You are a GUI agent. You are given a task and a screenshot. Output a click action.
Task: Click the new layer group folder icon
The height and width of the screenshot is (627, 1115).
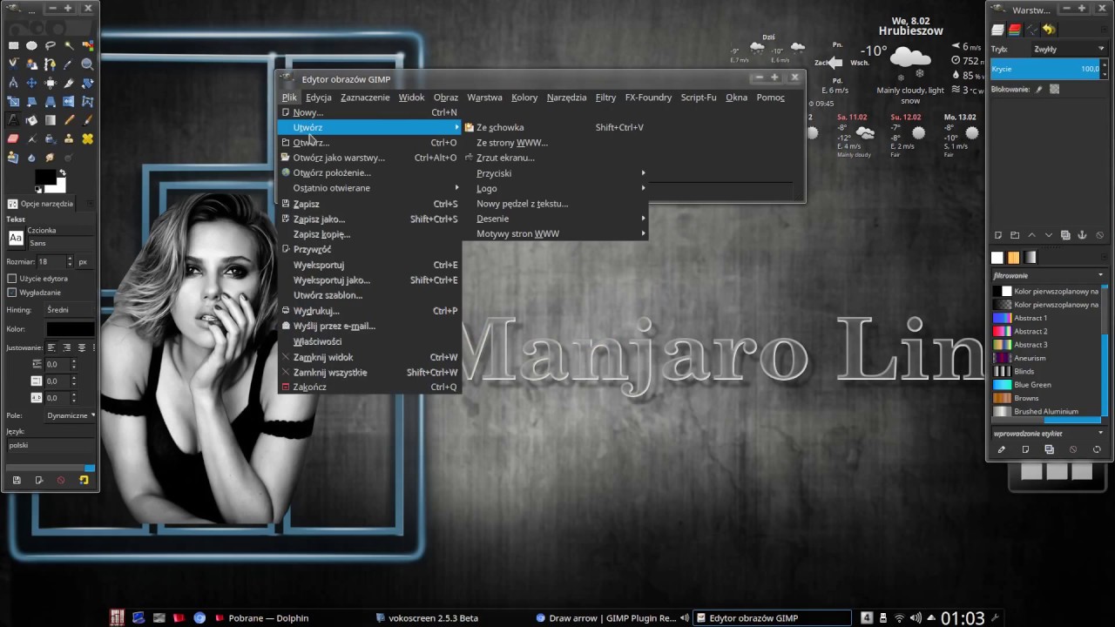[x=1015, y=235]
